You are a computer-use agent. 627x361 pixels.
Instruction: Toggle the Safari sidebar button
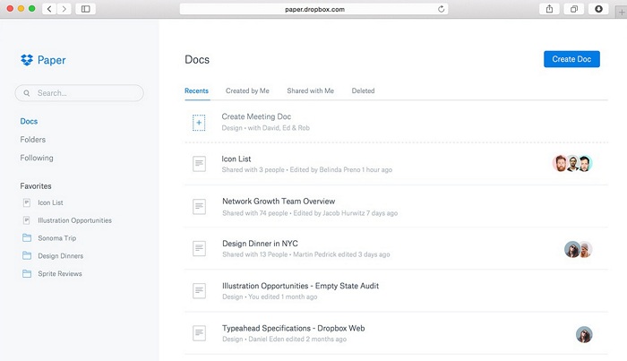pyautogui.click(x=86, y=9)
